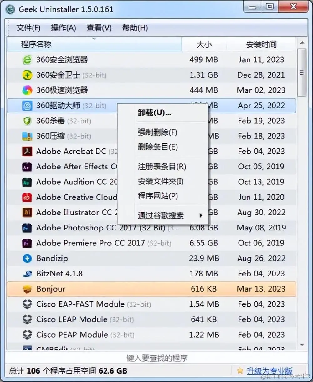Image resolution: width=313 pixels, height=382 pixels.
Task: Open the 操作(A) menu
Action: pyautogui.click(x=63, y=28)
